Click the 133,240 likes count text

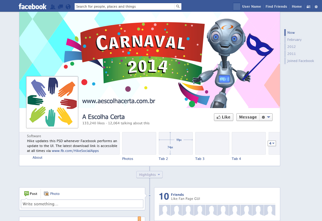click(x=93, y=123)
